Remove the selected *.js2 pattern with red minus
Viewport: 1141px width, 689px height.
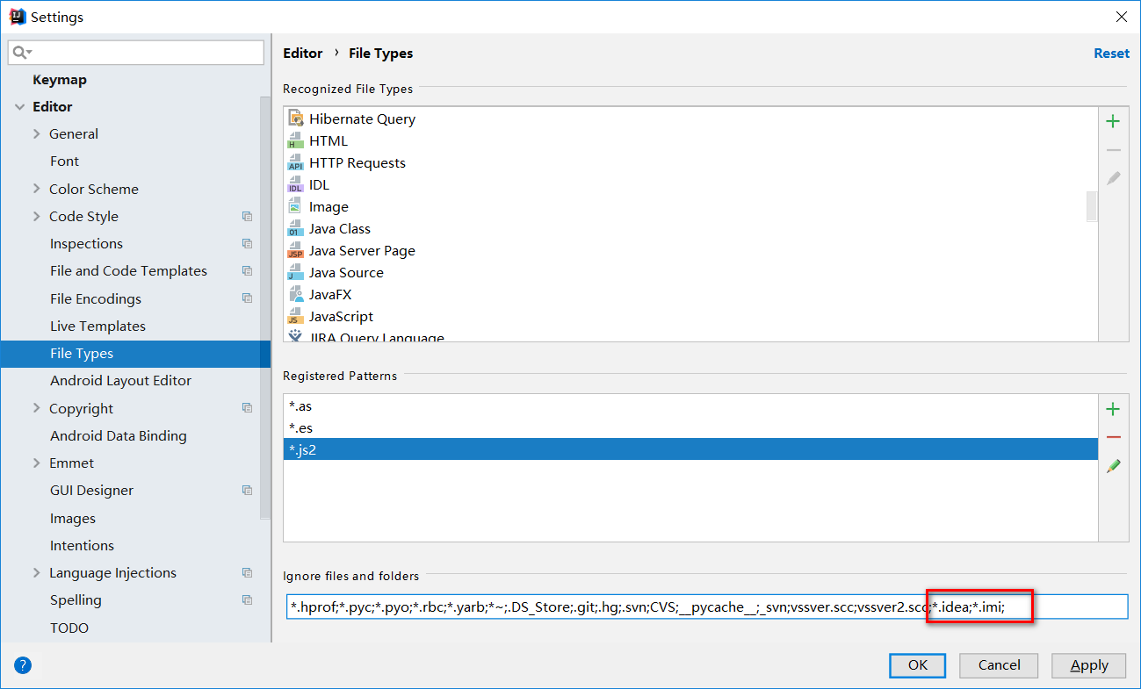[1113, 437]
